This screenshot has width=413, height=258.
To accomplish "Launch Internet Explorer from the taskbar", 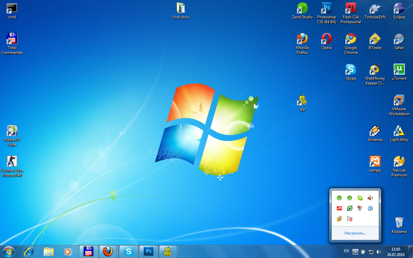I will 29,252.
